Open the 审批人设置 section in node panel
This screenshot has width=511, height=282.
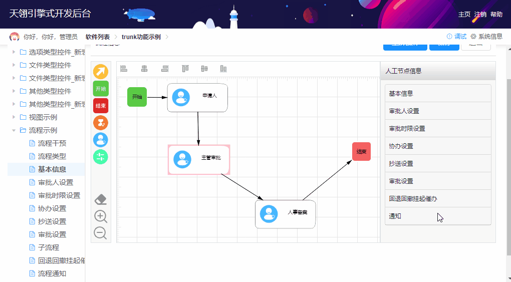coord(437,111)
